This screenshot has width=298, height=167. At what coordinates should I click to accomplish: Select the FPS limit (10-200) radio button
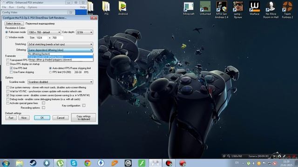point(50,72)
